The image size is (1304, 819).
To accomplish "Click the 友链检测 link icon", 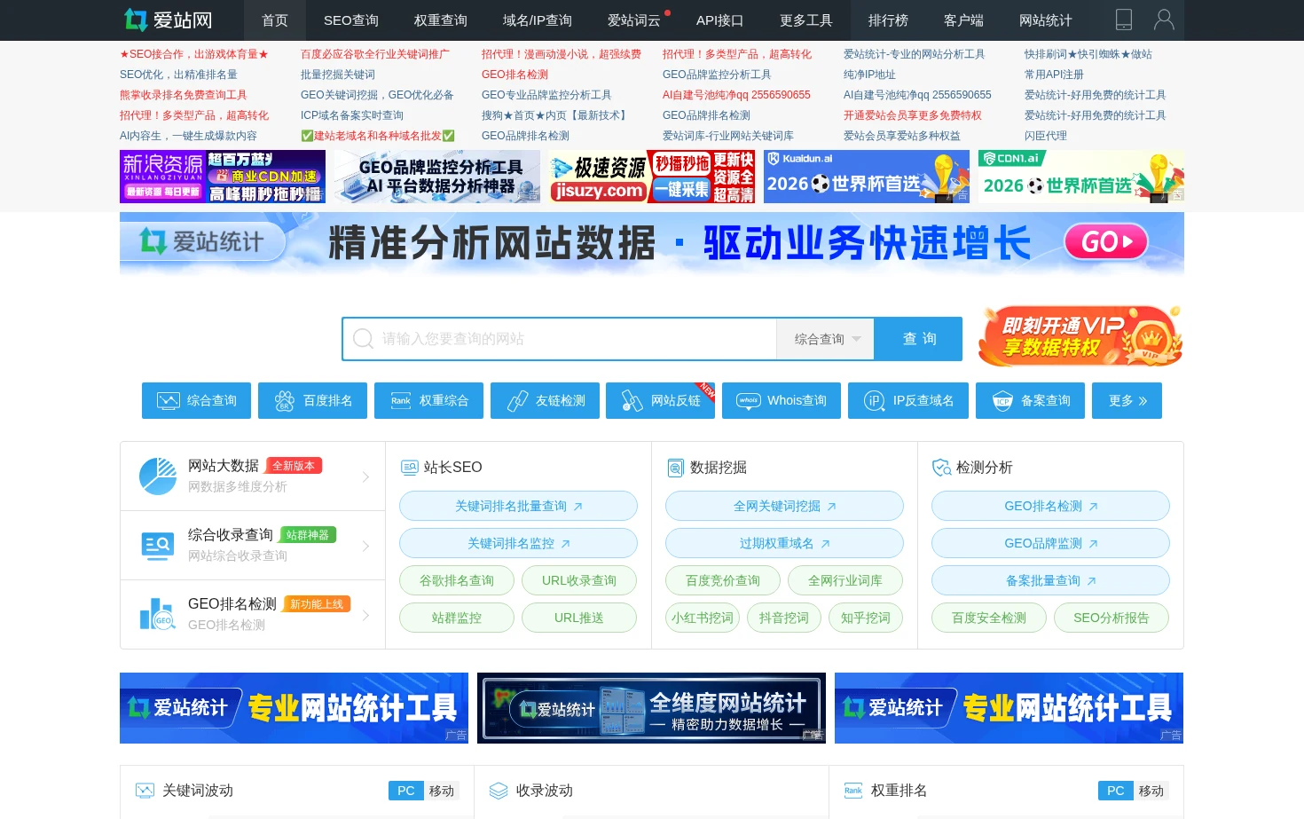I will pyautogui.click(x=517, y=401).
